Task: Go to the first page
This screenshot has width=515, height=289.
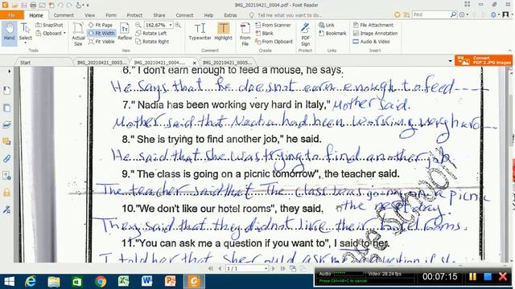Action: [x=211, y=269]
